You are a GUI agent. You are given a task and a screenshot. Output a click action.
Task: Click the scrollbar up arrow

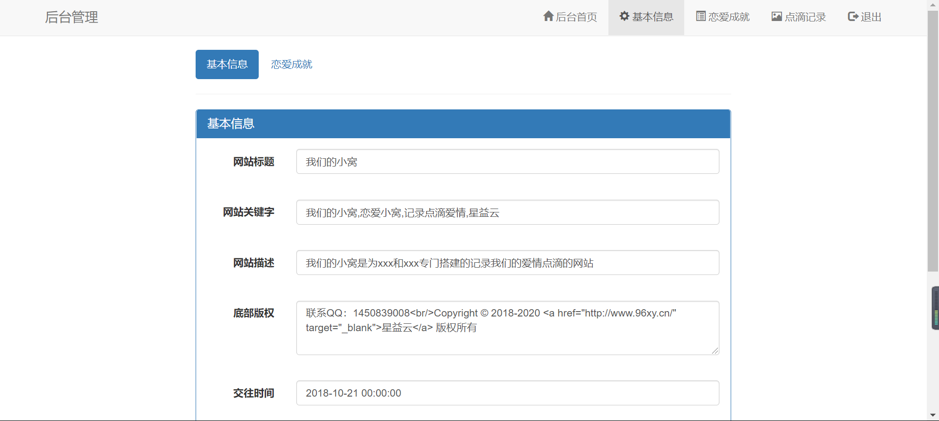point(933,4)
